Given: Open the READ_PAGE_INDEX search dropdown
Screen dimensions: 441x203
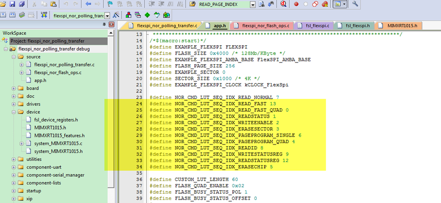Looking at the screenshot, I should pos(253,4).
